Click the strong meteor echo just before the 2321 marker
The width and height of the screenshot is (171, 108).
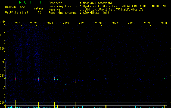(16, 79)
